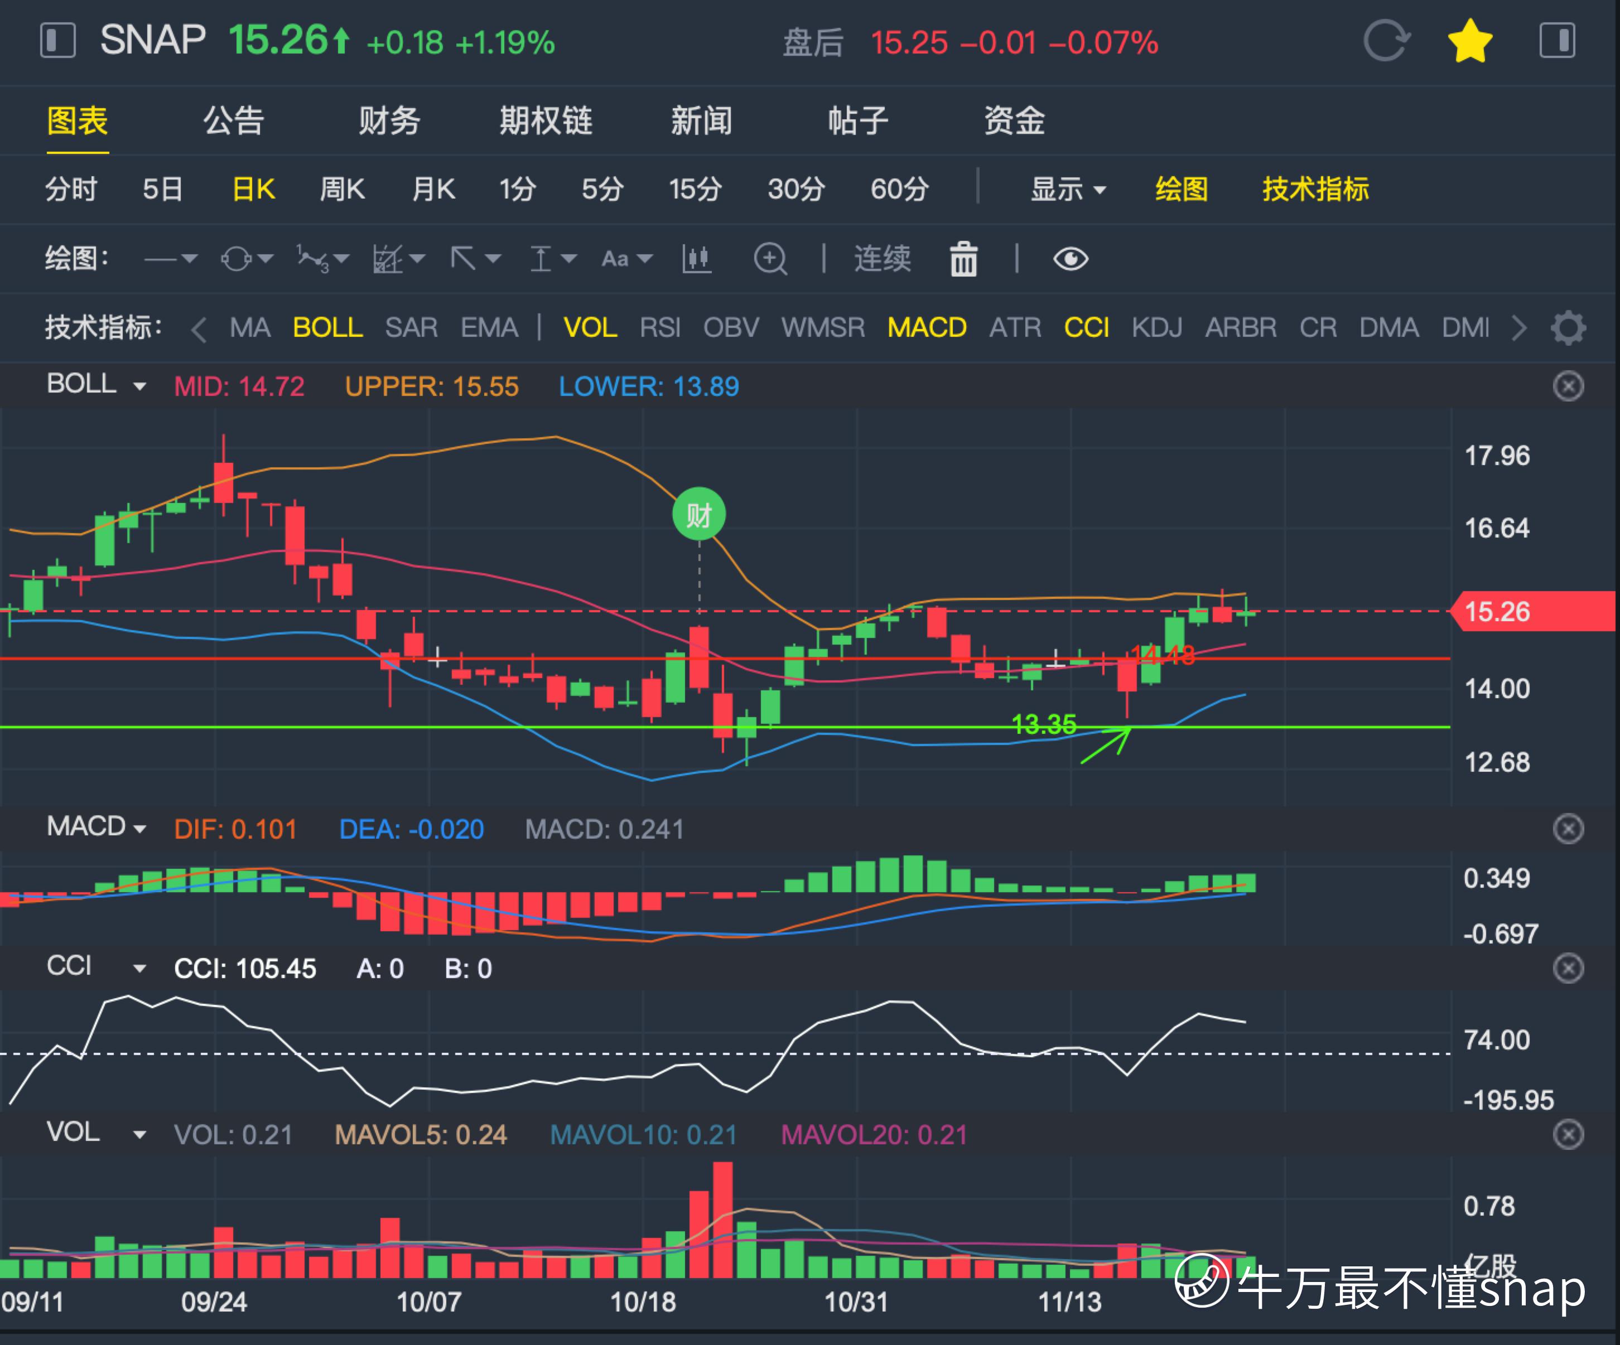Close the CCI indicator panel
This screenshot has height=1345, width=1620.
pos(1568,968)
